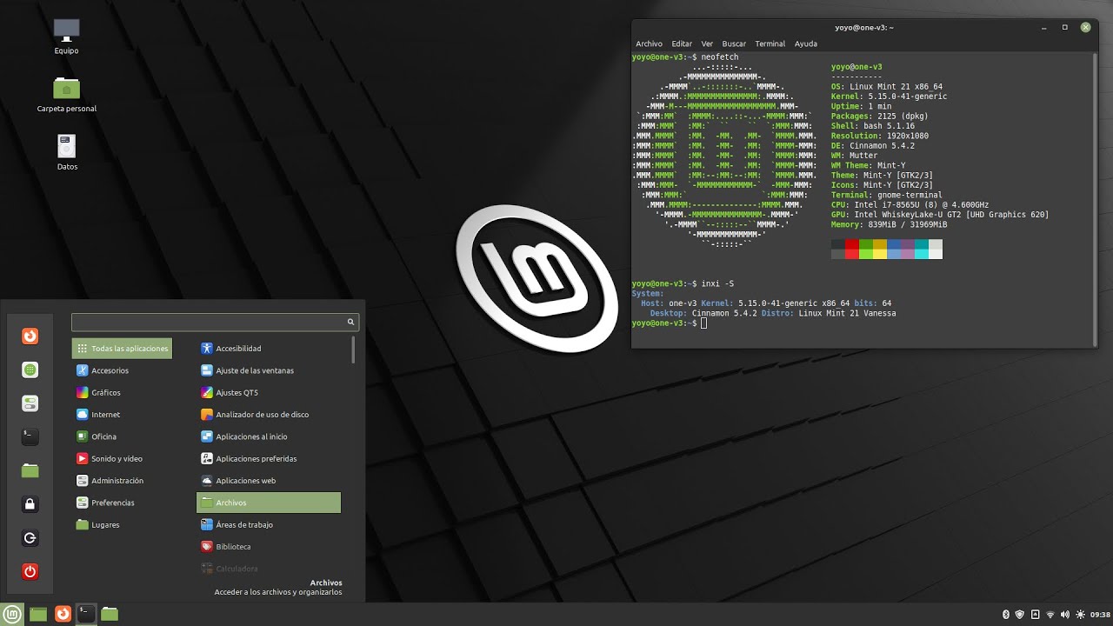
Task: Select the Todas las aplicaciones category
Action: coord(122,349)
